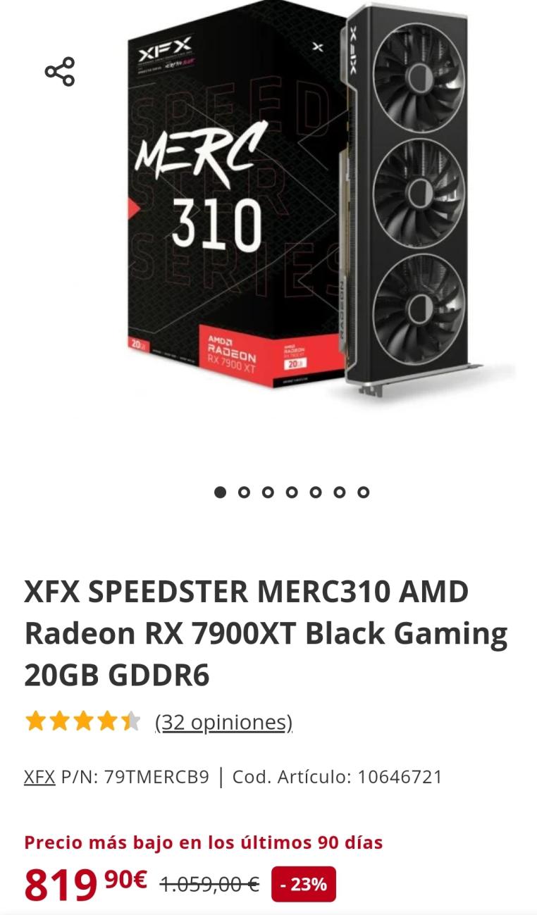537x915 pixels.
Task: Select the last carousel dot
Action: click(x=364, y=492)
